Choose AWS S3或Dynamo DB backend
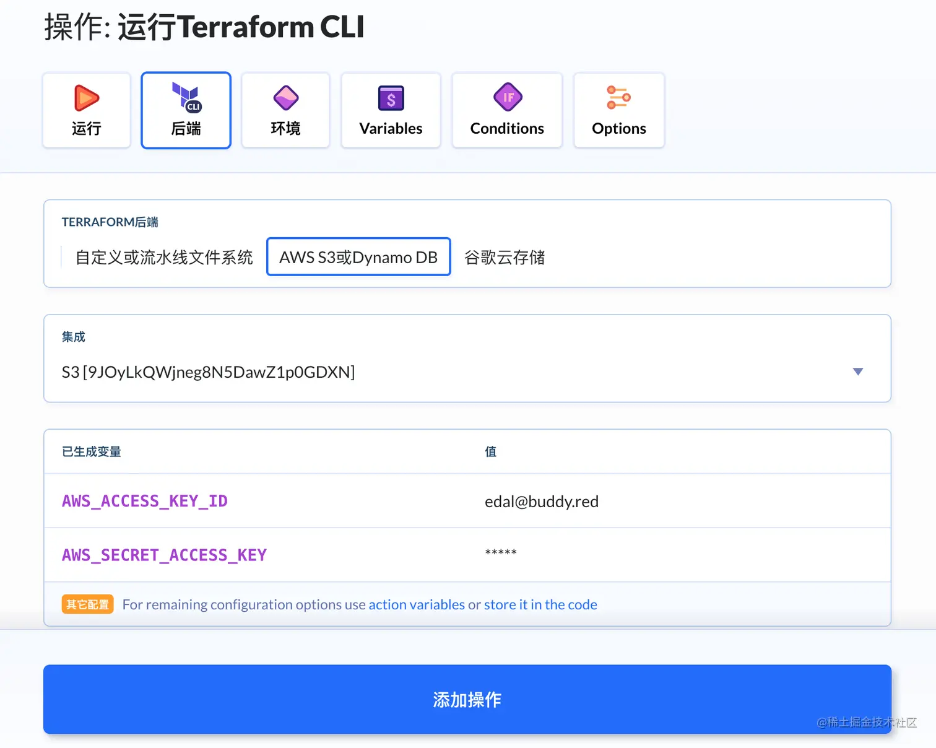The width and height of the screenshot is (936, 748). 358,256
